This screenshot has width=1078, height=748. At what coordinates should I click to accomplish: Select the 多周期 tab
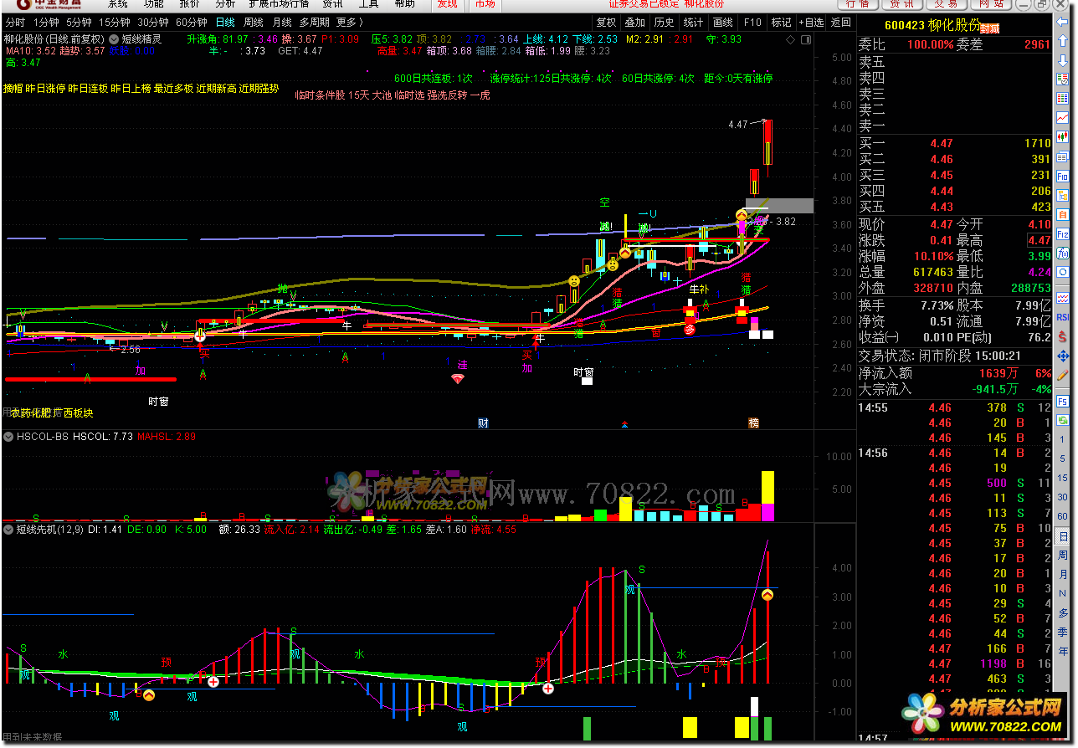pos(314,23)
